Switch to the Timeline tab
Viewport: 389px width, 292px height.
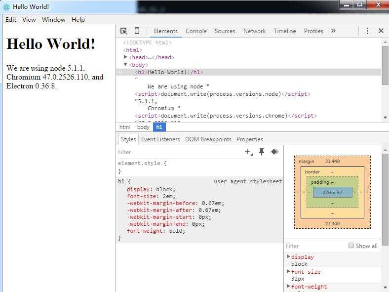click(285, 31)
